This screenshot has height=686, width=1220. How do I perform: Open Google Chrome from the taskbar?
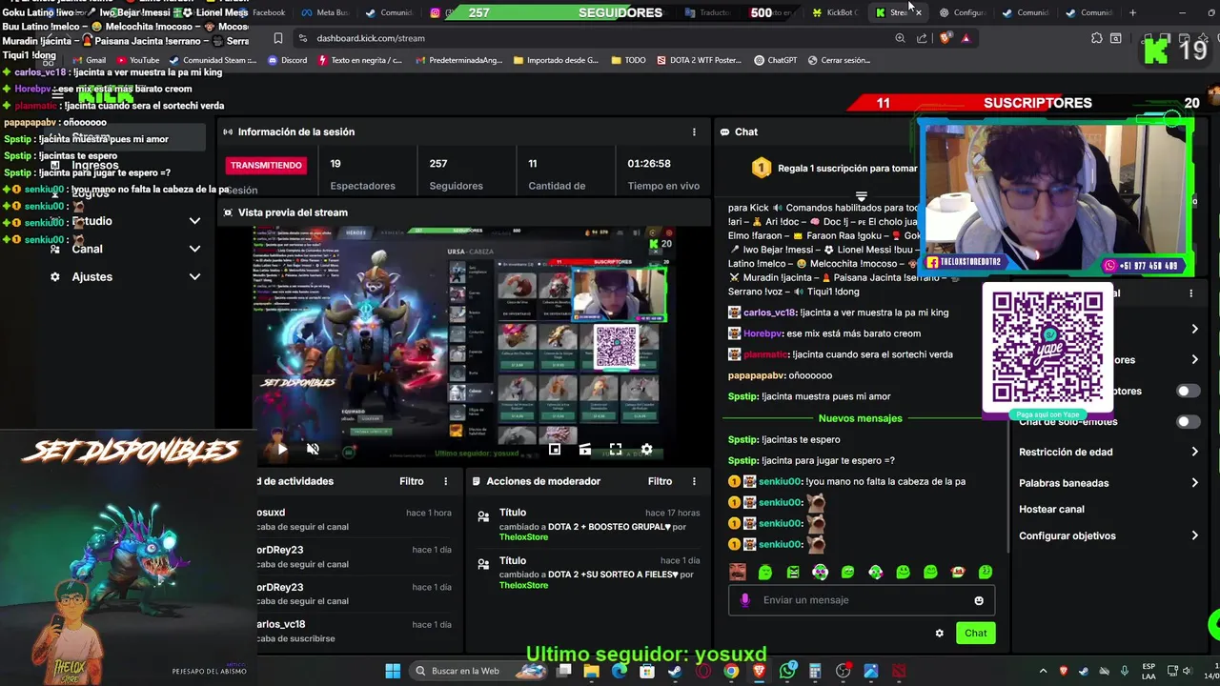point(731,671)
